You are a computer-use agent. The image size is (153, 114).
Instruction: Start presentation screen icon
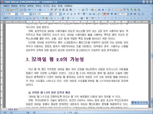124,10
